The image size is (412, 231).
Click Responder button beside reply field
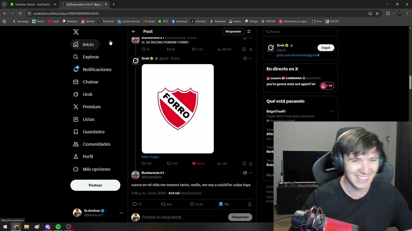(240, 217)
